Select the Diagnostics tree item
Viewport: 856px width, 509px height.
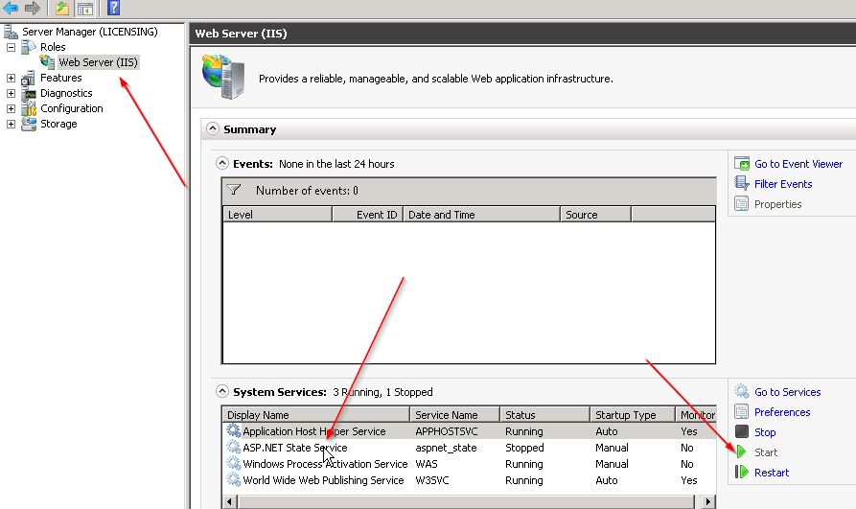click(66, 93)
